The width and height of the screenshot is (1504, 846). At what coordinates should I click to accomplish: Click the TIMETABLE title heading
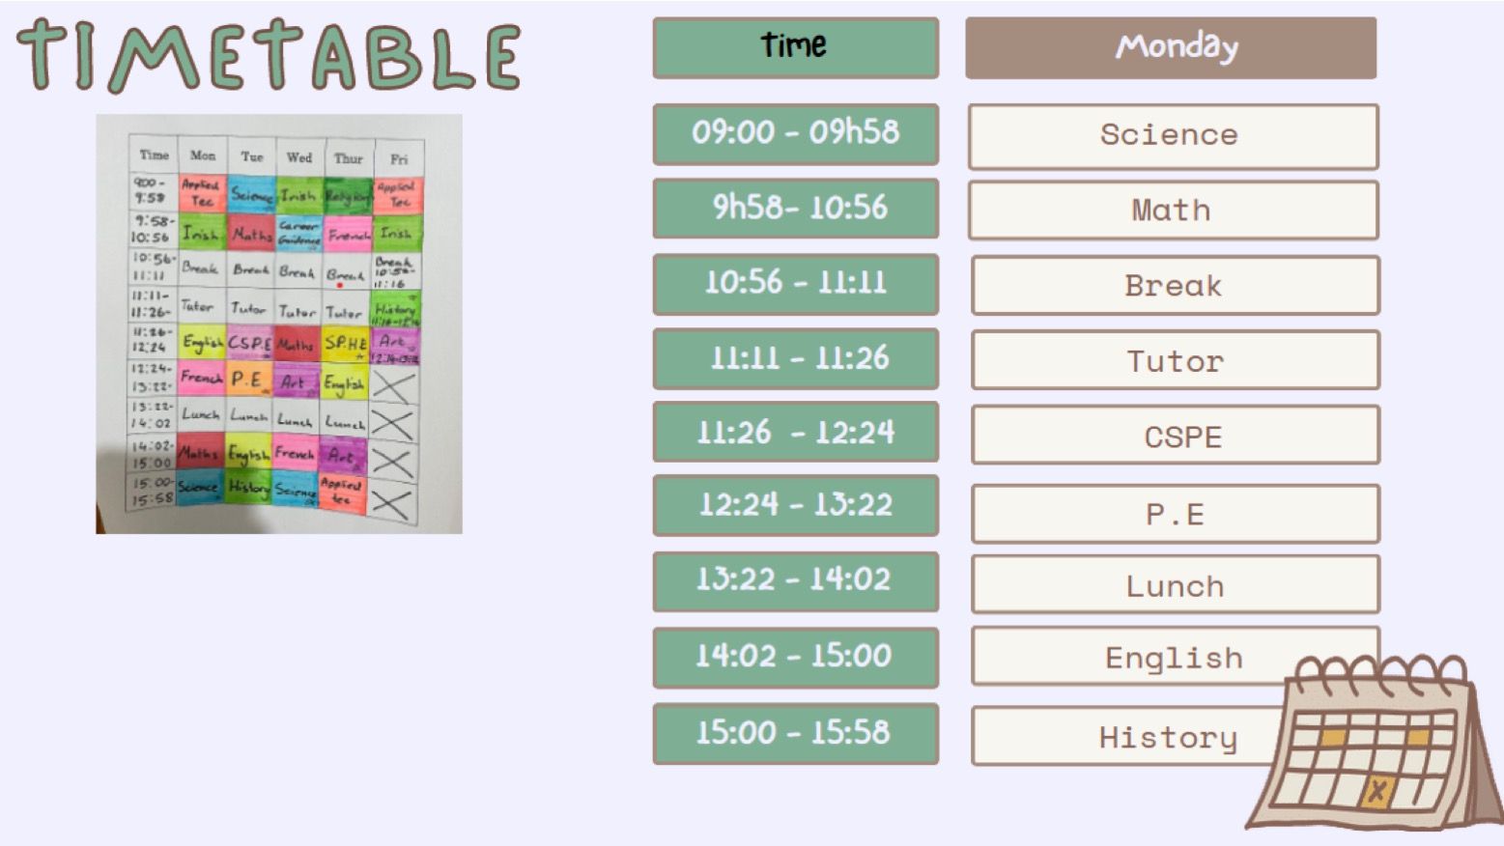click(x=270, y=55)
